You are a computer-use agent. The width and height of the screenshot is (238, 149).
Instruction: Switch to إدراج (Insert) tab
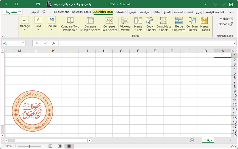point(198,12)
